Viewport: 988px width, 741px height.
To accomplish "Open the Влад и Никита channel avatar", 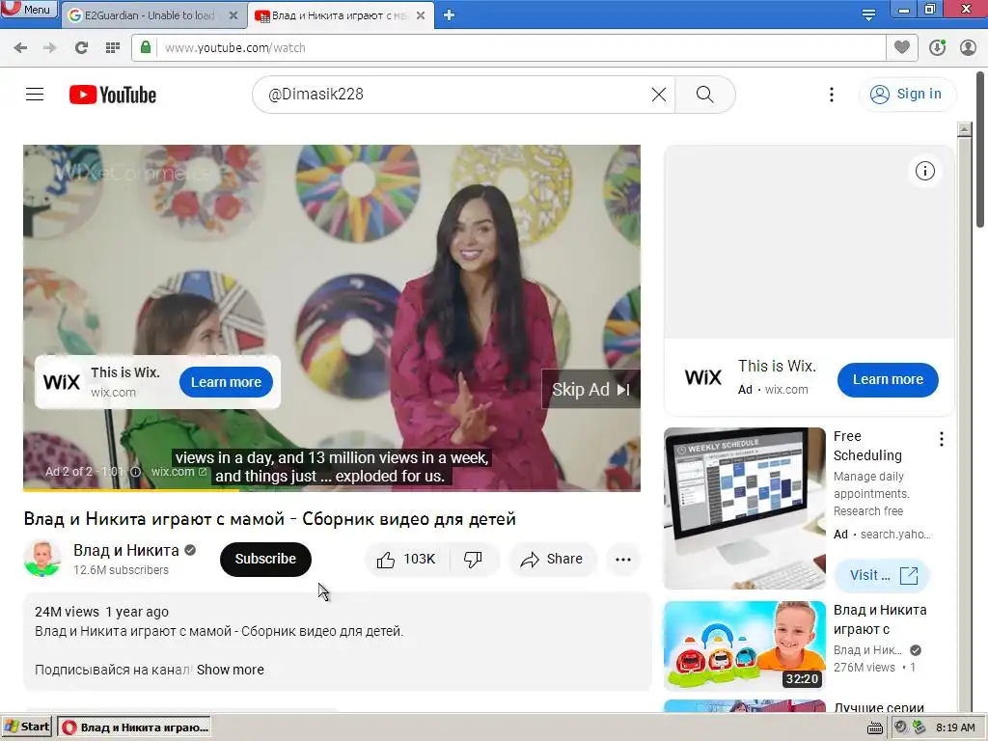I will [42, 559].
